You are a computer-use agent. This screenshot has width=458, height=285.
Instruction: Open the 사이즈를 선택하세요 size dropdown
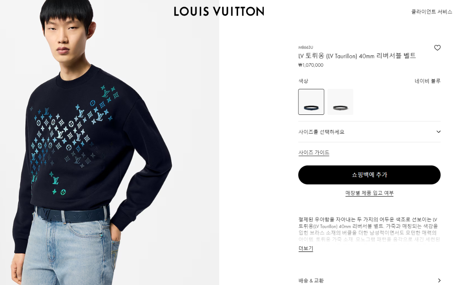pyautogui.click(x=369, y=132)
